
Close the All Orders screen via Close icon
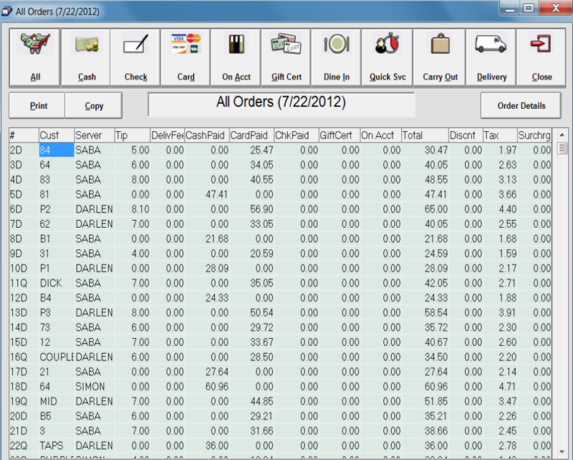[541, 57]
